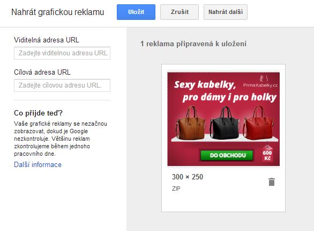Click the Nahrát grafickou reklamu heading

58,12
